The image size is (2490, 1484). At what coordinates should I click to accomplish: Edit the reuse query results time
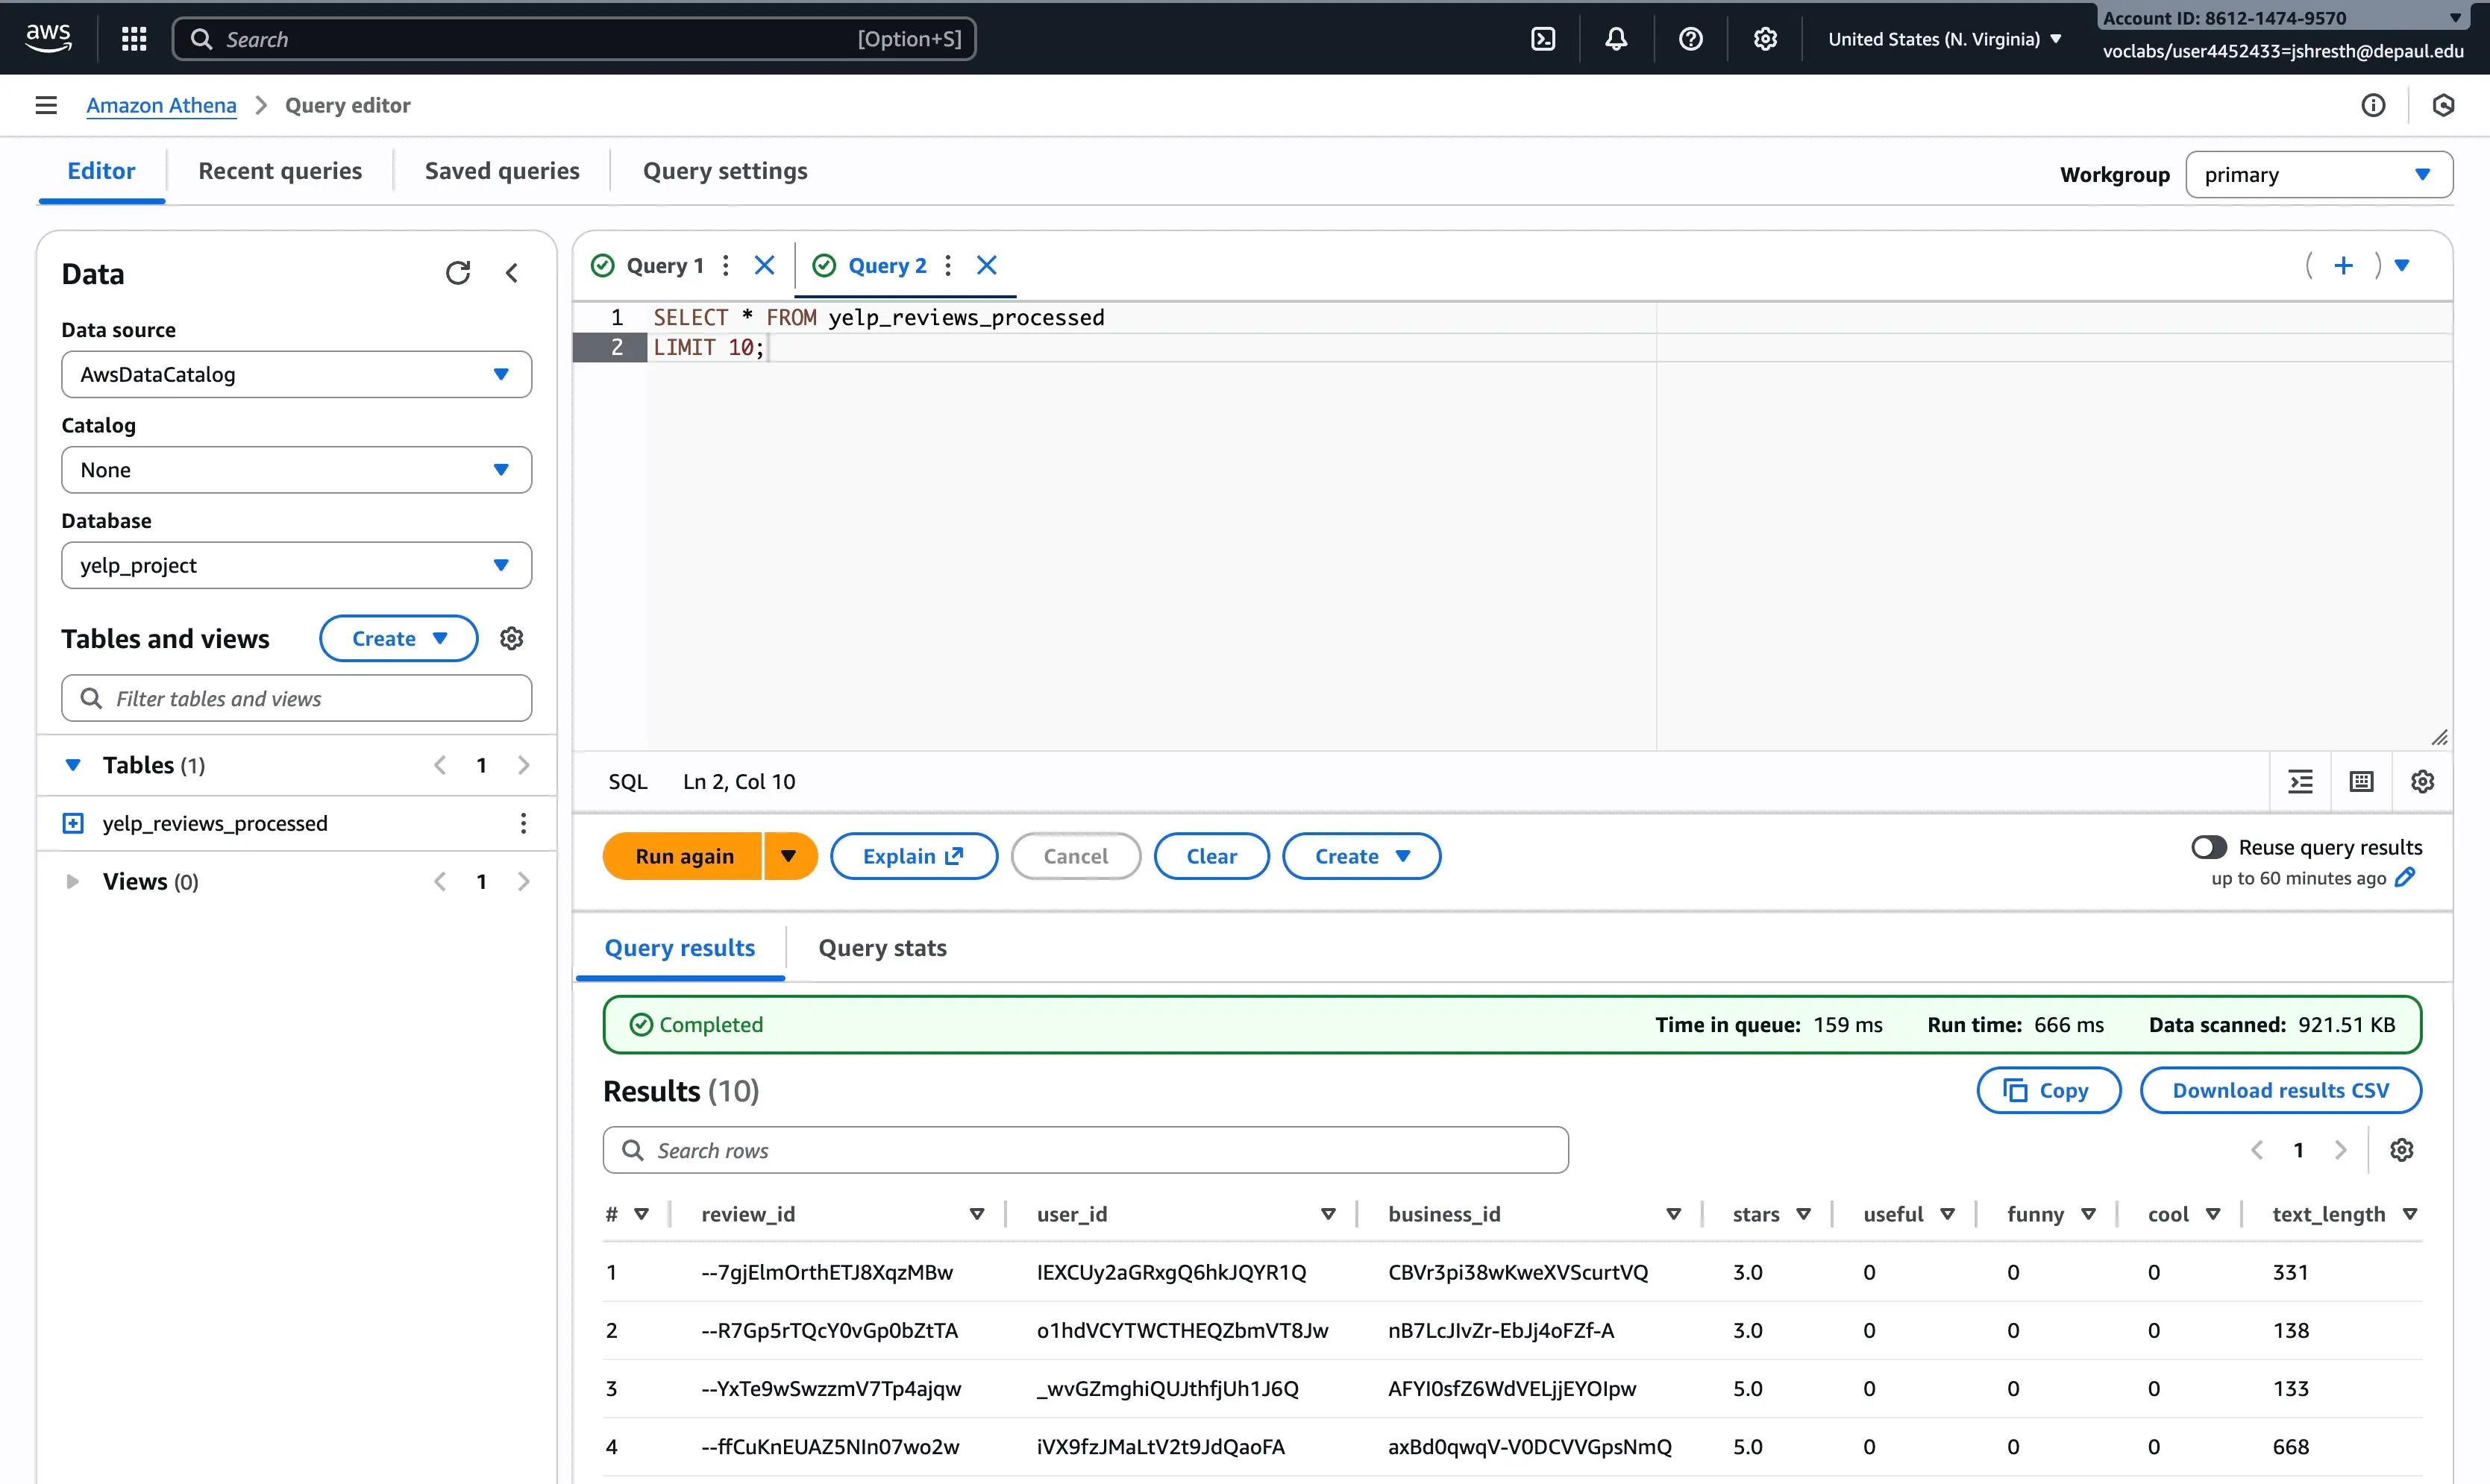2406,877
